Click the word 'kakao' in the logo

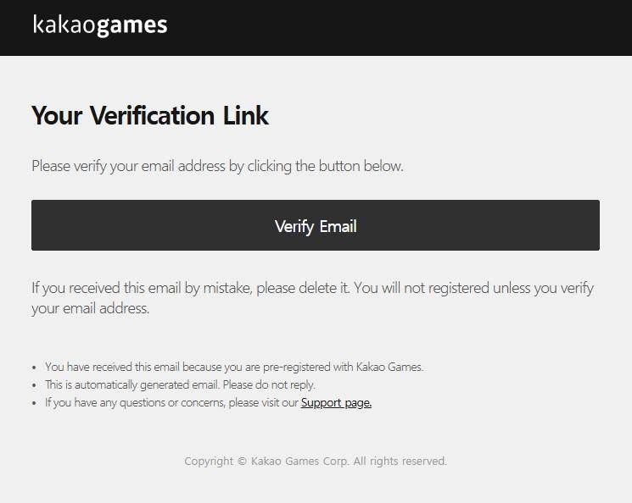pos(64,25)
